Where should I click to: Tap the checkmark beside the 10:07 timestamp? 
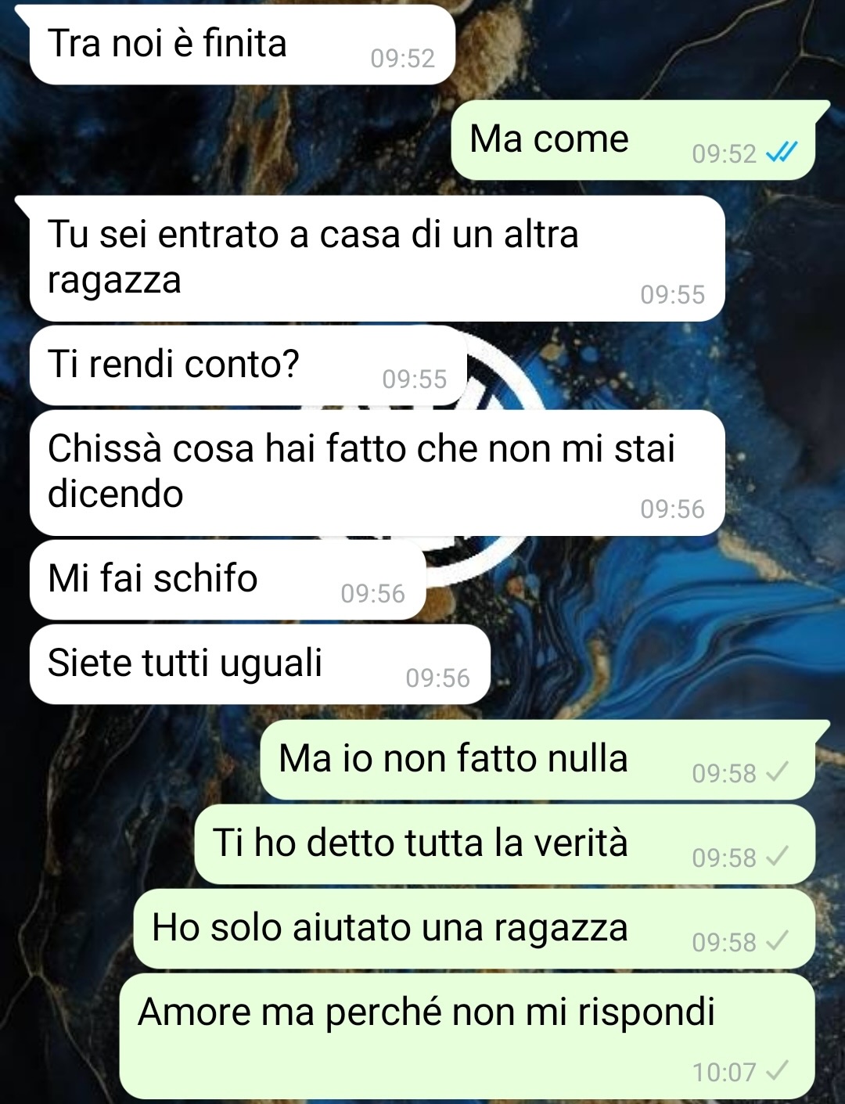tap(777, 1070)
